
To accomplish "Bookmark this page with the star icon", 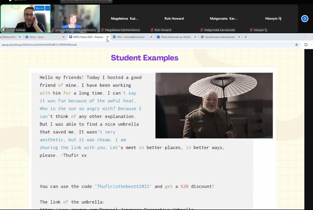I will [x=297, y=45].
